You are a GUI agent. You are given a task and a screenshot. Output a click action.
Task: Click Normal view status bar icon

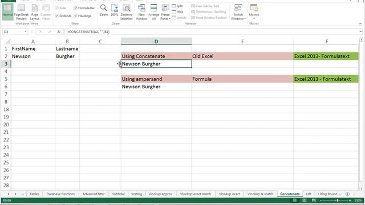tap(294, 200)
